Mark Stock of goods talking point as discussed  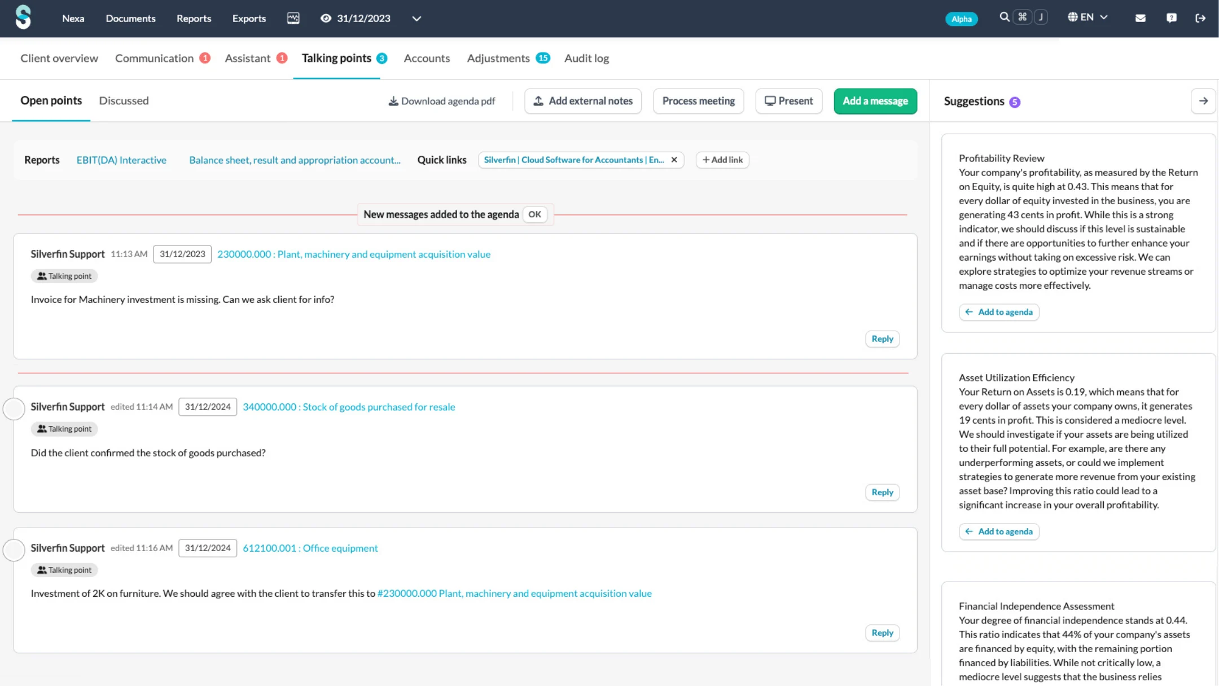tap(14, 408)
